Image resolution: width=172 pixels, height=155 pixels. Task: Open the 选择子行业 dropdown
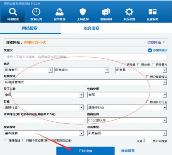[127, 108]
